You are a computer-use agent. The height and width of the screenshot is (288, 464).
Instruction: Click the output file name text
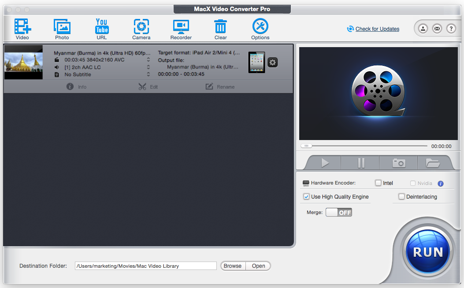point(203,67)
